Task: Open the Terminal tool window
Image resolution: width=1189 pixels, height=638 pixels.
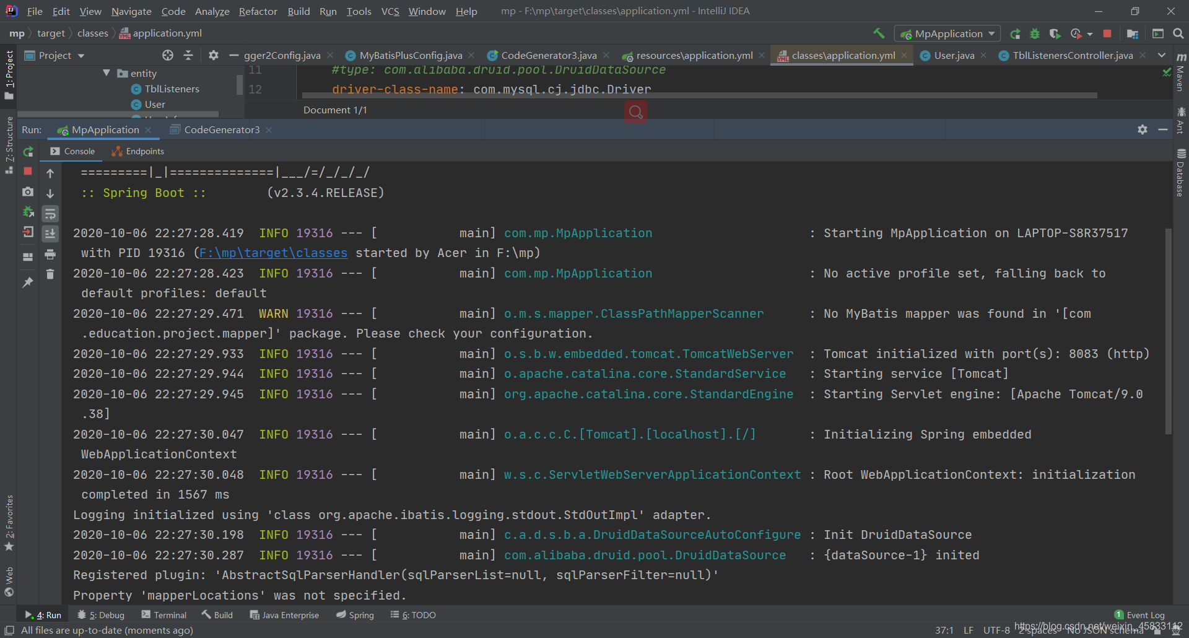Action: click(164, 615)
